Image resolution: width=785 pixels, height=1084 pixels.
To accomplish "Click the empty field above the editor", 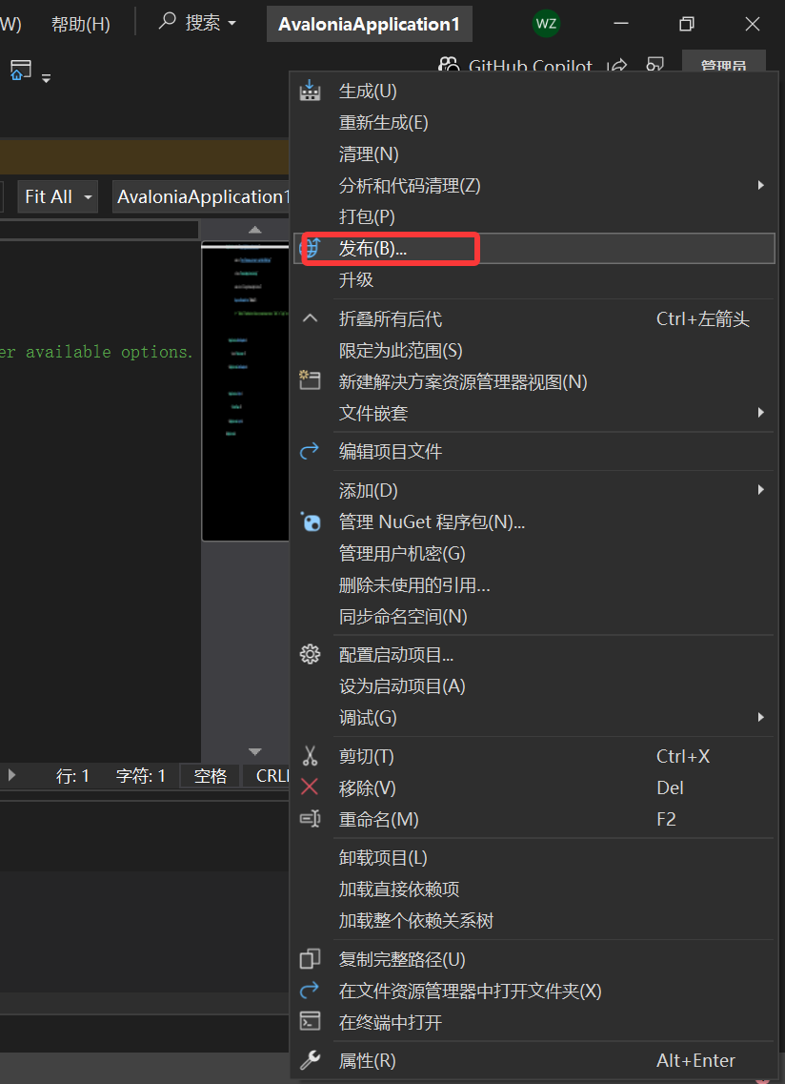I will click(99, 230).
